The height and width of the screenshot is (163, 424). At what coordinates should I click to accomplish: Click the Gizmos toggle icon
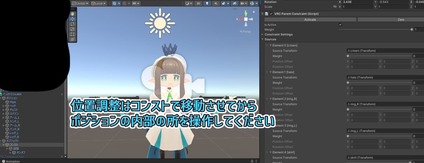(x=252, y=3)
